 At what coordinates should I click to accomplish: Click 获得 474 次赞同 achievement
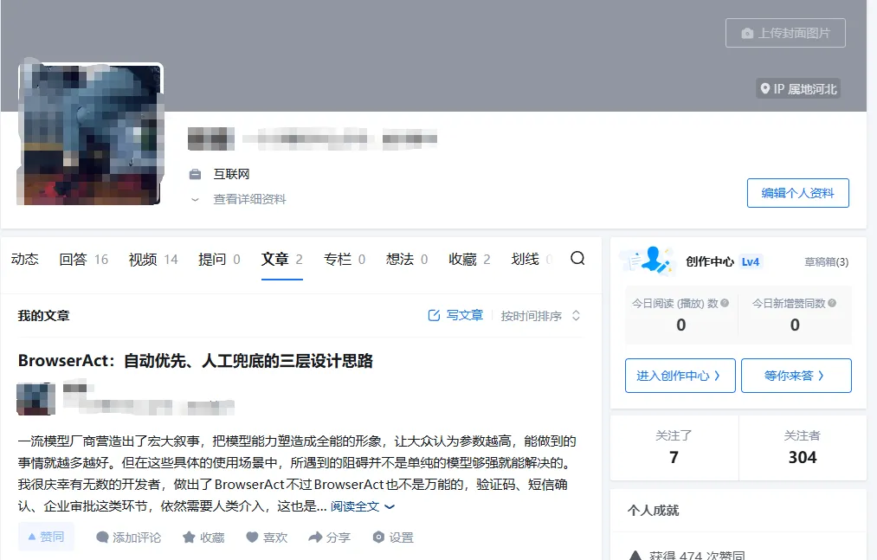click(687, 556)
